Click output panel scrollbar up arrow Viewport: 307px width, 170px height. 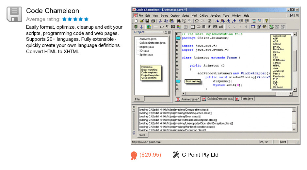coord(294,110)
